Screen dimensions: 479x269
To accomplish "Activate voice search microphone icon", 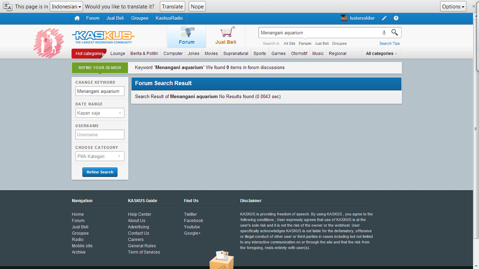I will pos(384,33).
